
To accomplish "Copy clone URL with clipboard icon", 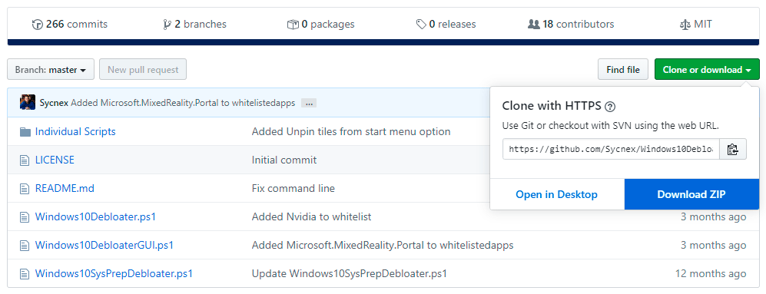I will (x=733, y=149).
